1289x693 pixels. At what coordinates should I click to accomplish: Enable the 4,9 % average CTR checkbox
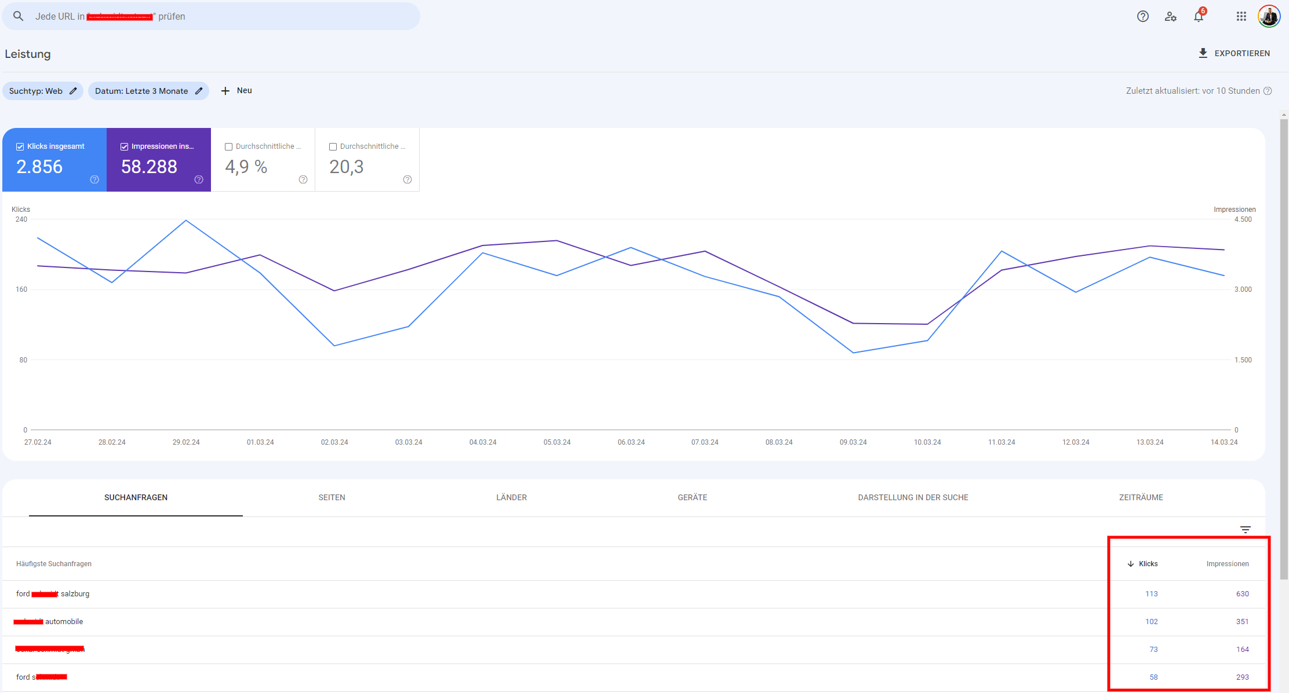(228, 146)
